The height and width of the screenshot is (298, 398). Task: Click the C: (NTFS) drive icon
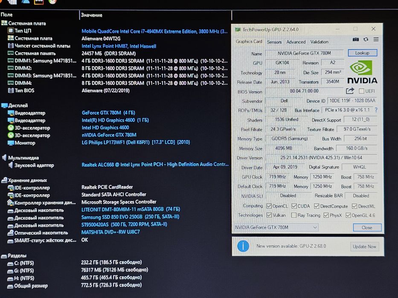(x=10, y=264)
